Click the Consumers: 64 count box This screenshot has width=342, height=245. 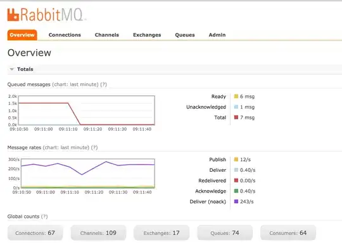pos(288,233)
